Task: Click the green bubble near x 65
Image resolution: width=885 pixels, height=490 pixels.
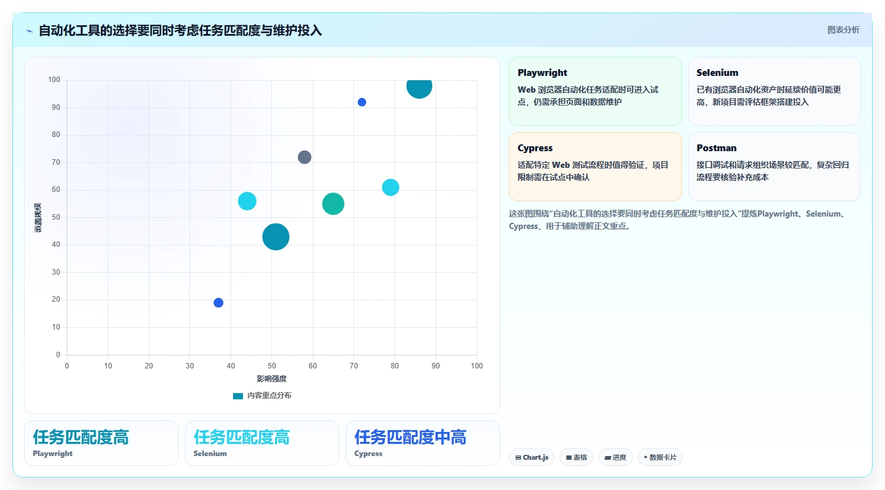Action: pos(333,204)
